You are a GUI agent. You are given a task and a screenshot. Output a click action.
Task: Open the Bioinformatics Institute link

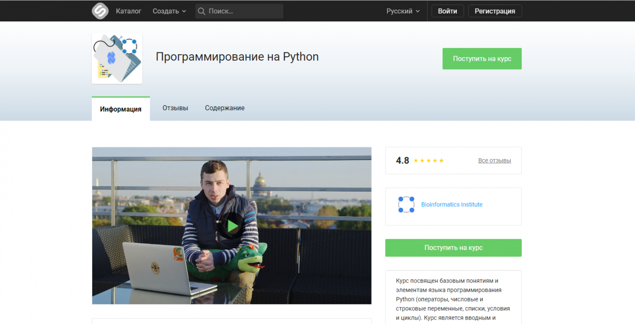(x=452, y=204)
